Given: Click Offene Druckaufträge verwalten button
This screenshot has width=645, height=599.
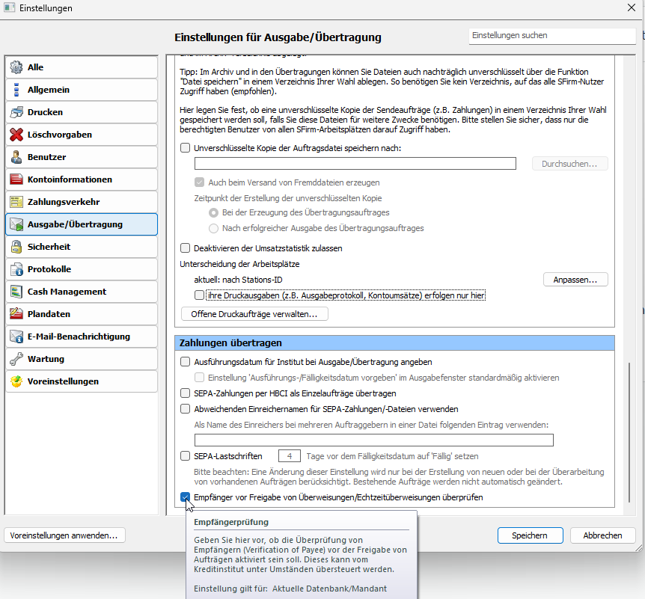Looking at the screenshot, I should point(254,314).
